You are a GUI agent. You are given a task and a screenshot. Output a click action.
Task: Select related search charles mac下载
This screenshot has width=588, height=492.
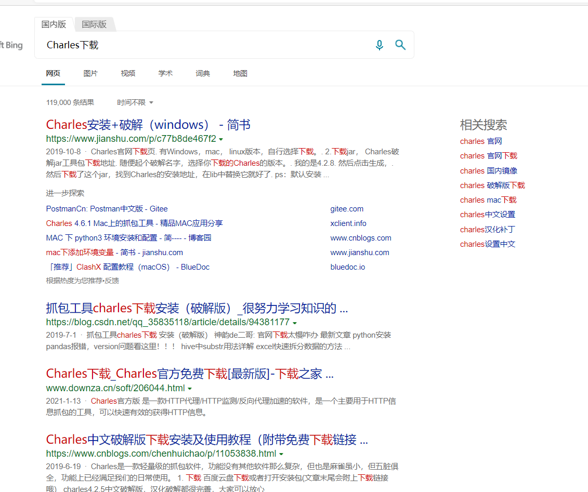coord(488,200)
